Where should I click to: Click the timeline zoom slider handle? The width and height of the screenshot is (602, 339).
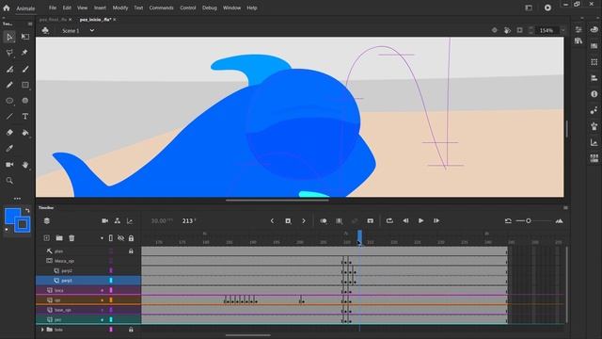[x=529, y=221]
